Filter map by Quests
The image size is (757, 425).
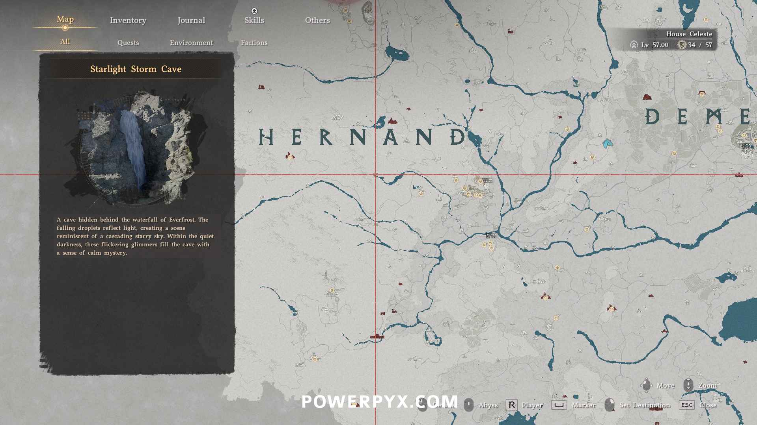click(128, 42)
